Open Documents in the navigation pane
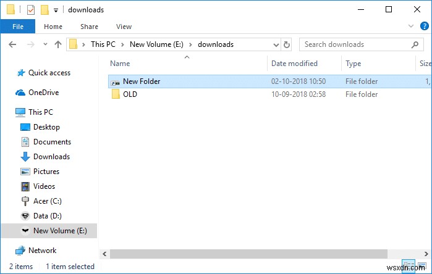Screen dimensions: 432x274 52,142
